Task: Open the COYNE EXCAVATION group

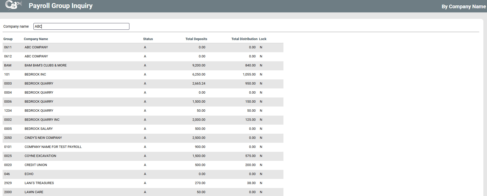Action: click(40, 156)
